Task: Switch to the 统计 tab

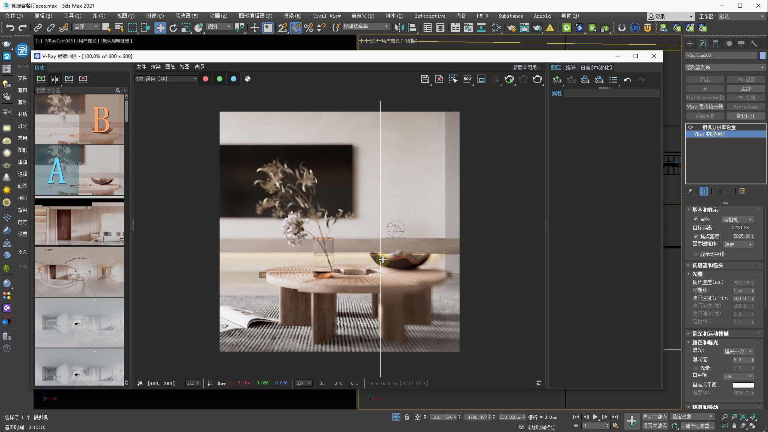Action: pyautogui.click(x=570, y=68)
